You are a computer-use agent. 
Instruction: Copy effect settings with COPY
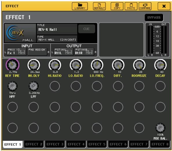coord(117,6)
